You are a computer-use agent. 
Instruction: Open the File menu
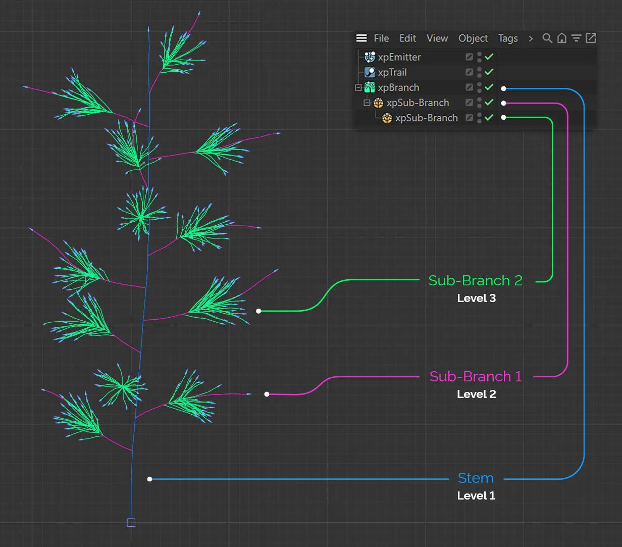click(x=381, y=38)
